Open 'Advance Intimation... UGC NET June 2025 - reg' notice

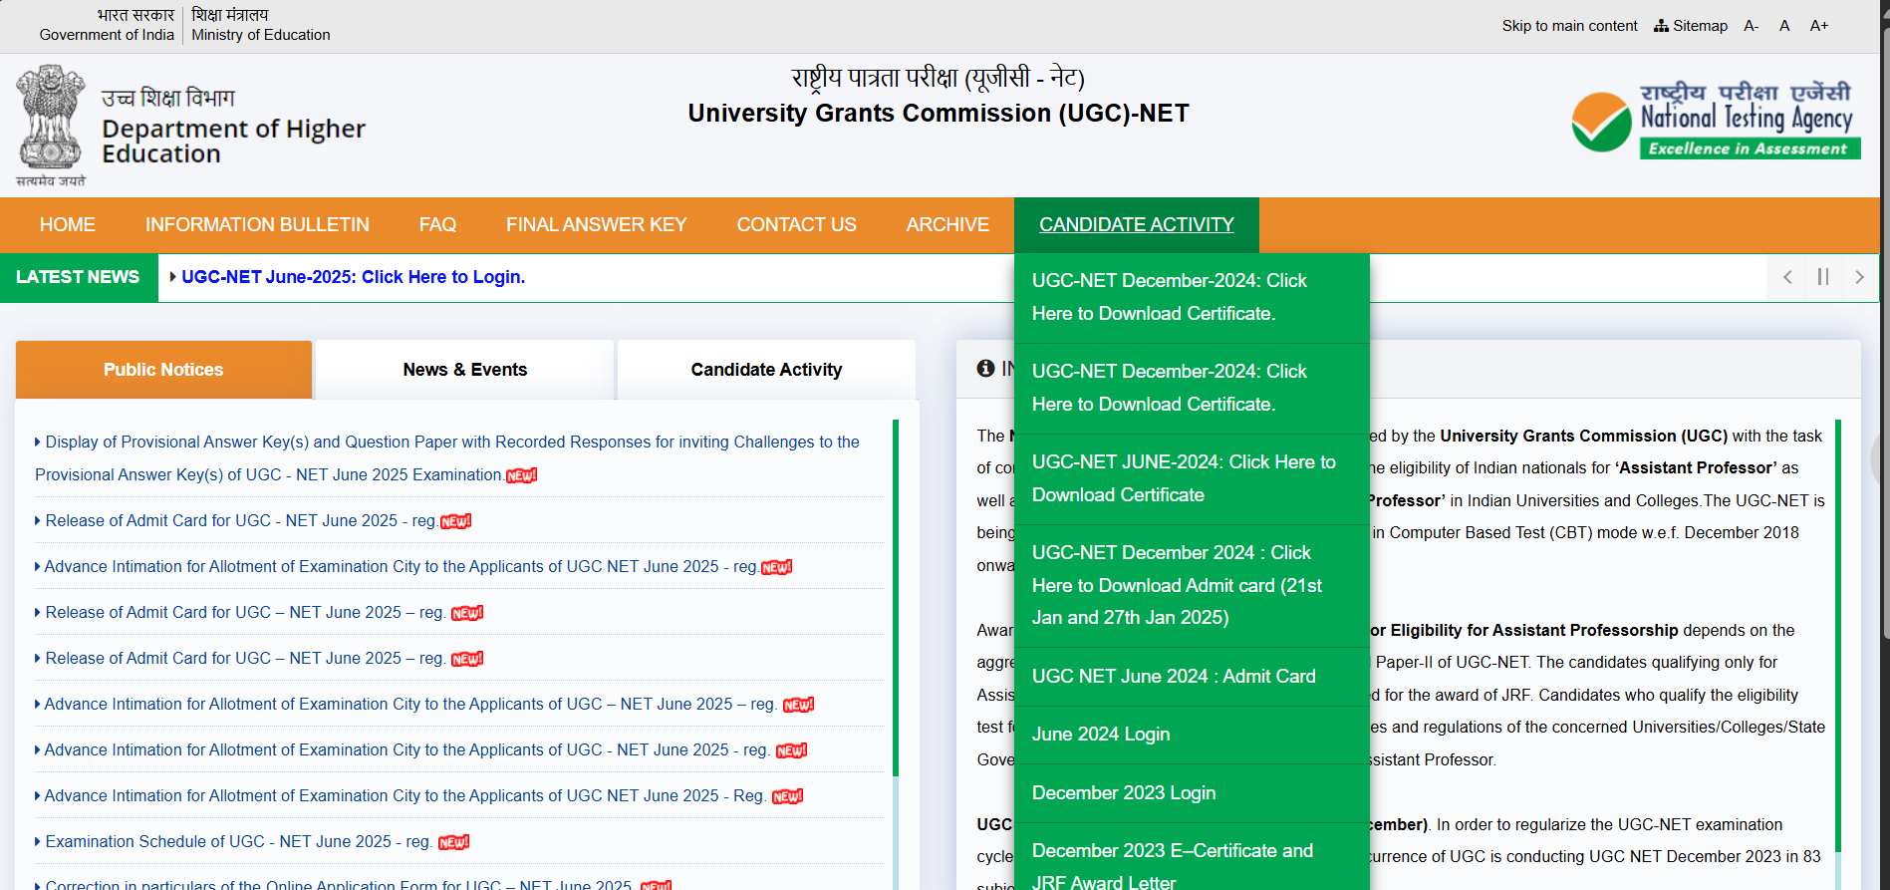[x=401, y=567]
